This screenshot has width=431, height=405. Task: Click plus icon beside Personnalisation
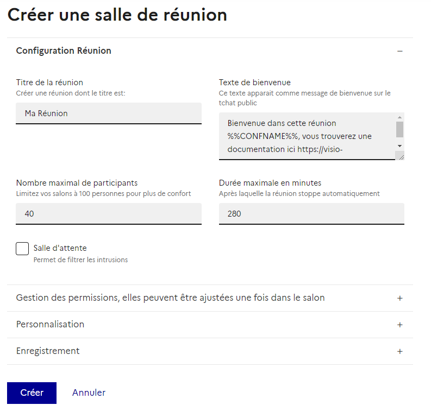[x=399, y=325]
